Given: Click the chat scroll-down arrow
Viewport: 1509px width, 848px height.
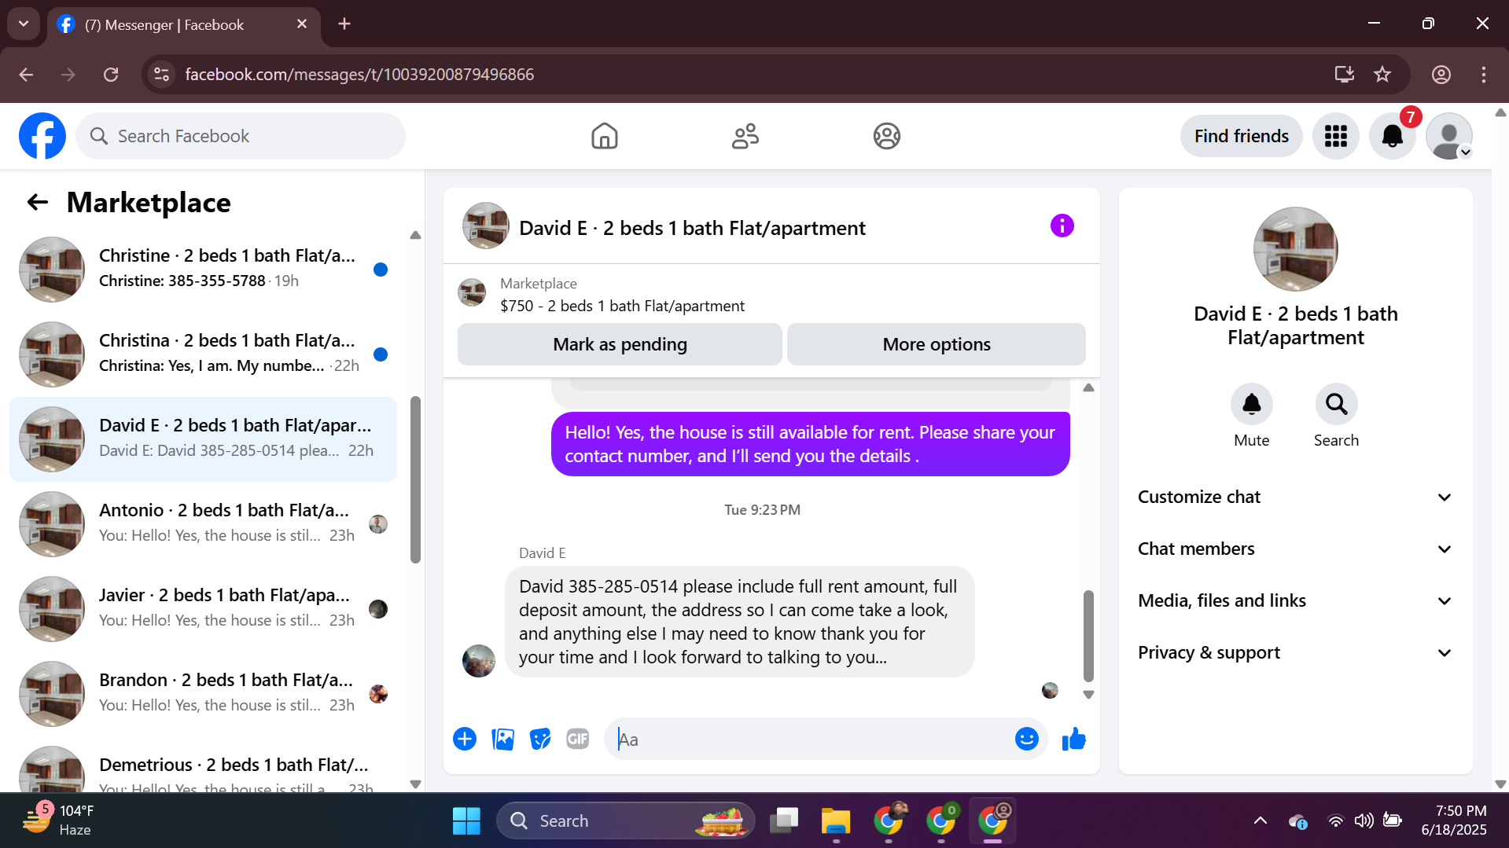Looking at the screenshot, I should point(1088,695).
